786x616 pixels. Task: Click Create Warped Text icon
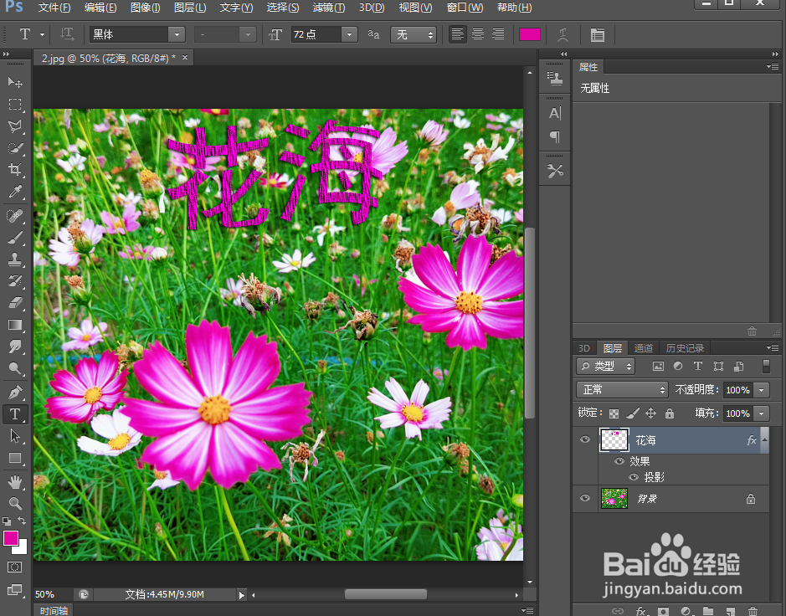pyautogui.click(x=563, y=34)
